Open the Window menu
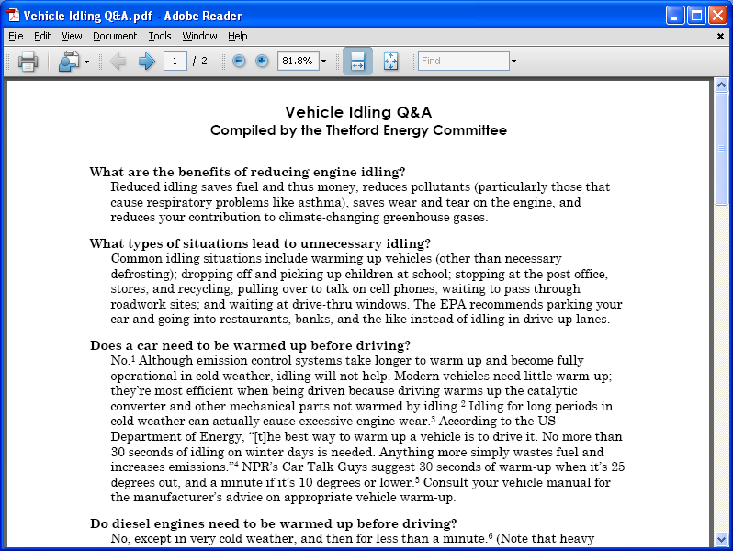The width and height of the screenshot is (733, 551). (199, 36)
